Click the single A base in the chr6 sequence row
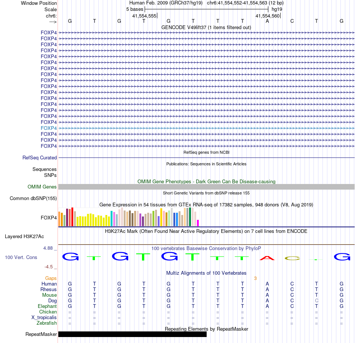This screenshot has height=343, width=355. point(267,21)
